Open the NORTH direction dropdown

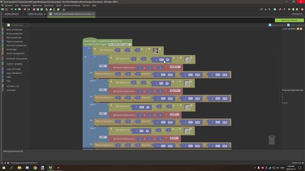[x=175, y=67]
